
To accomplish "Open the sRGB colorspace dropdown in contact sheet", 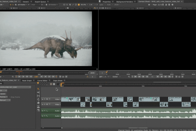I will click(x=117, y=5).
